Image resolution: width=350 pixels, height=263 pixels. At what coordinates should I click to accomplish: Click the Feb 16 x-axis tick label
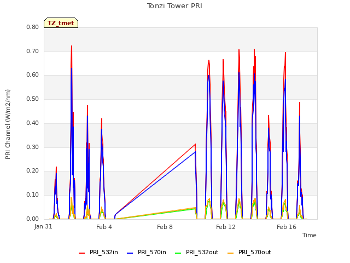coord(287,227)
